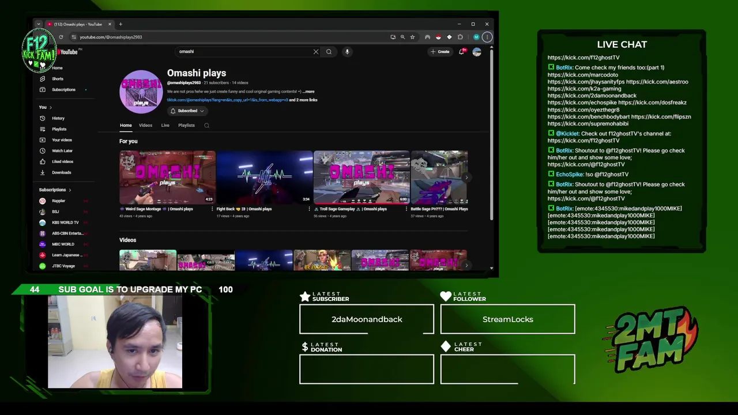Open the YouTube account avatar menu
Image resolution: width=738 pixels, height=415 pixels.
click(477, 52)
